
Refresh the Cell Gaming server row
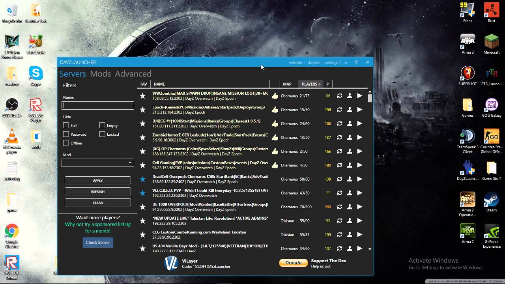[x=339, y=165]
